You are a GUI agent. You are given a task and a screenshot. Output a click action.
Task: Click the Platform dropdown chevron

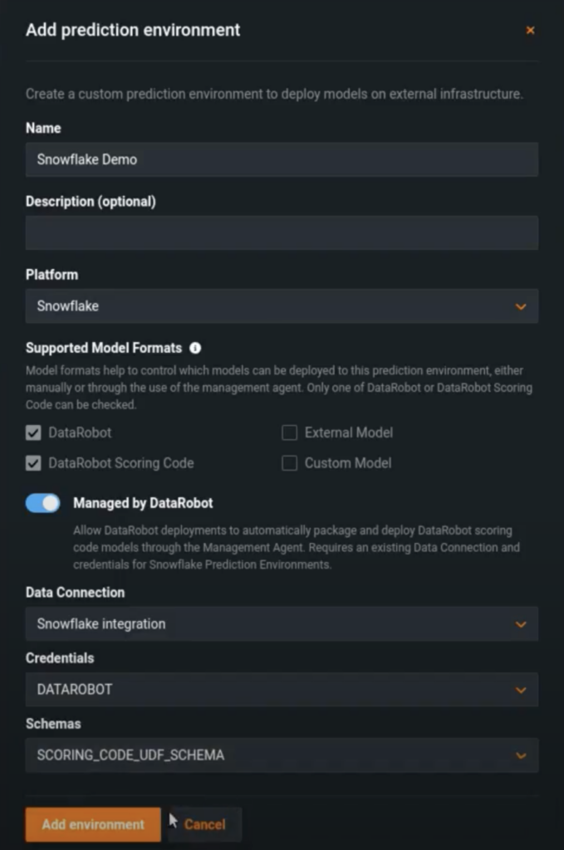click(521, 305)
